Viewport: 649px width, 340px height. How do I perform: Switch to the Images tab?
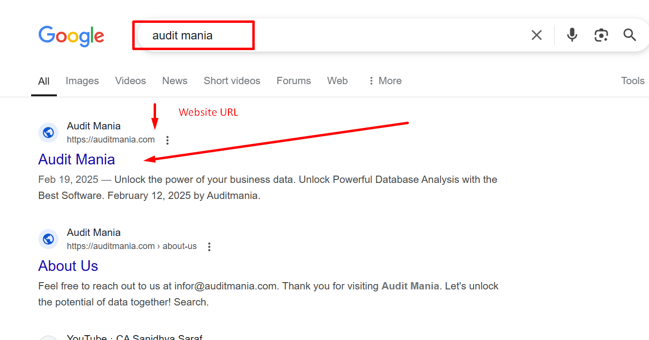(x=82, y=81)
